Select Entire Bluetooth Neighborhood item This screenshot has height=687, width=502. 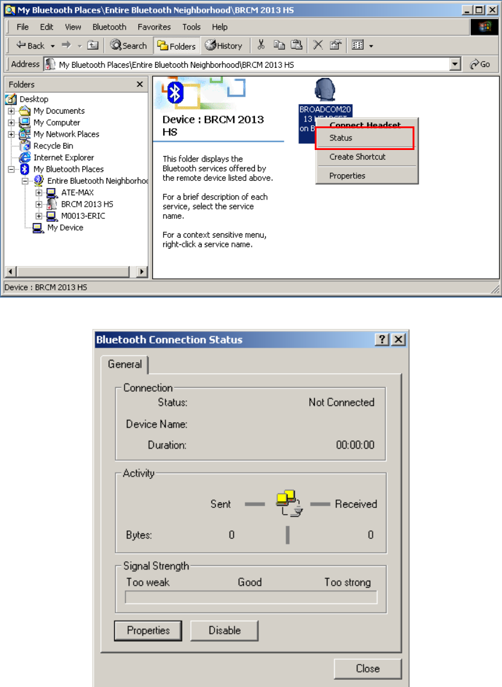click(x=97, y=181)
